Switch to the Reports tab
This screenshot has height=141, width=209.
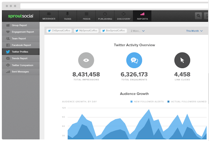tap(143, 16)
